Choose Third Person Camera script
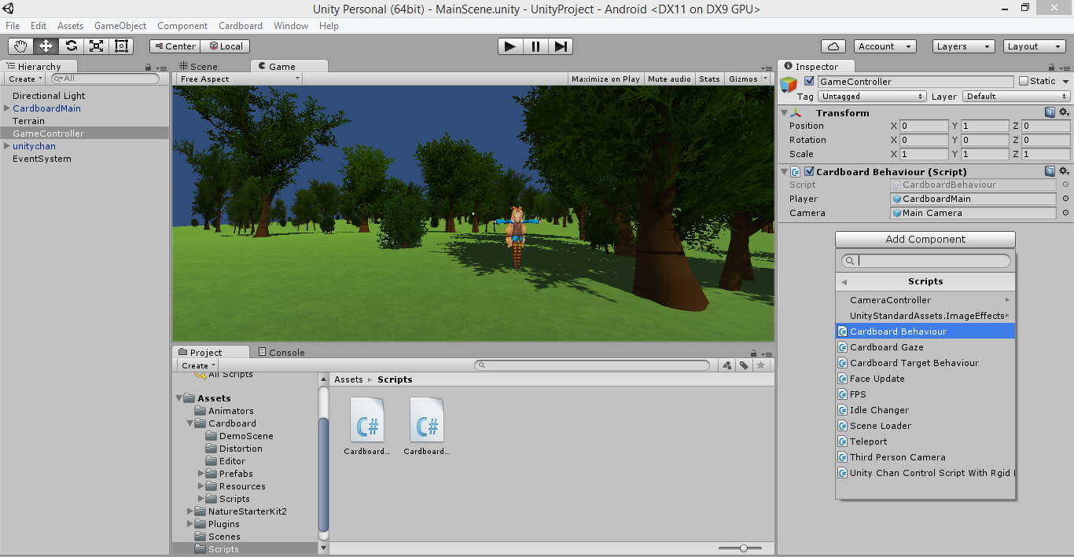The width and height of the screenshot is (1074, 557). [925, 457]
